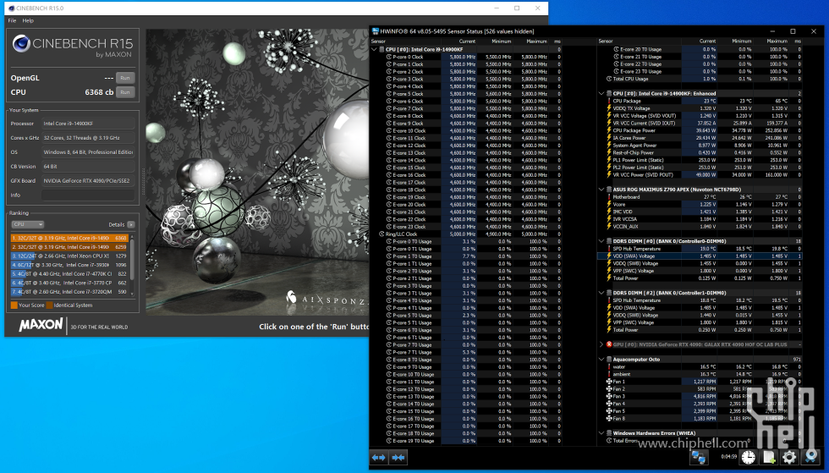
Task: Click thermometer icon beside CPU Package
Action: tap(609, 101)
